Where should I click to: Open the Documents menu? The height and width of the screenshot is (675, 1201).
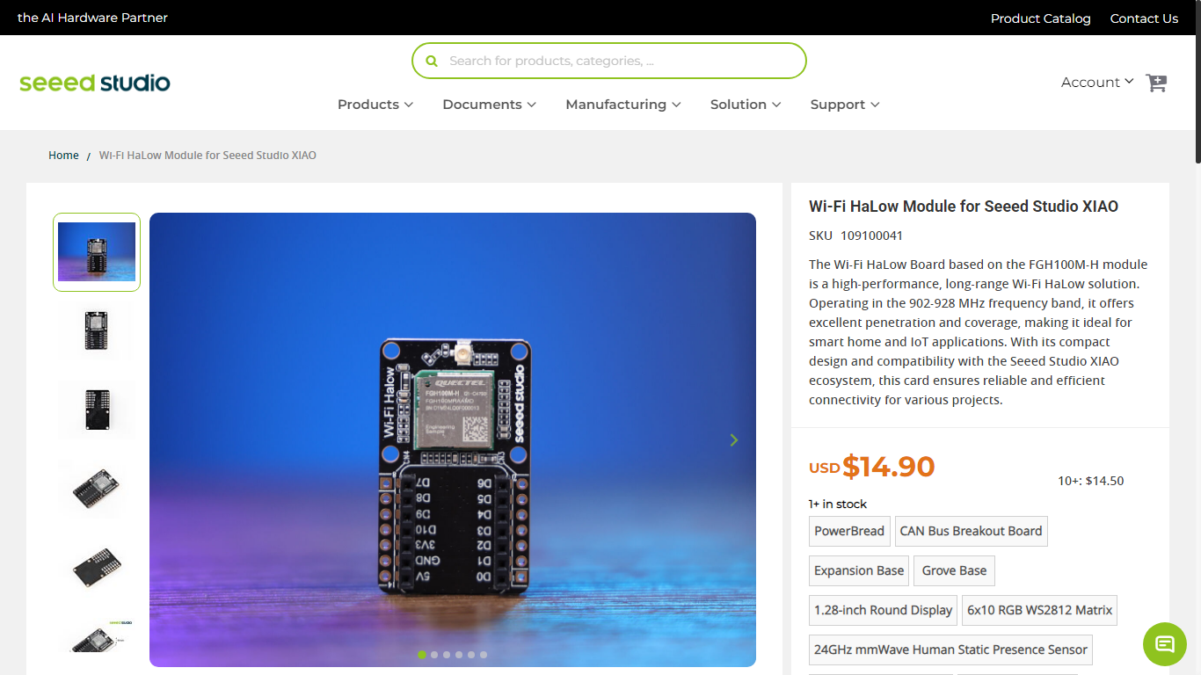489,105
